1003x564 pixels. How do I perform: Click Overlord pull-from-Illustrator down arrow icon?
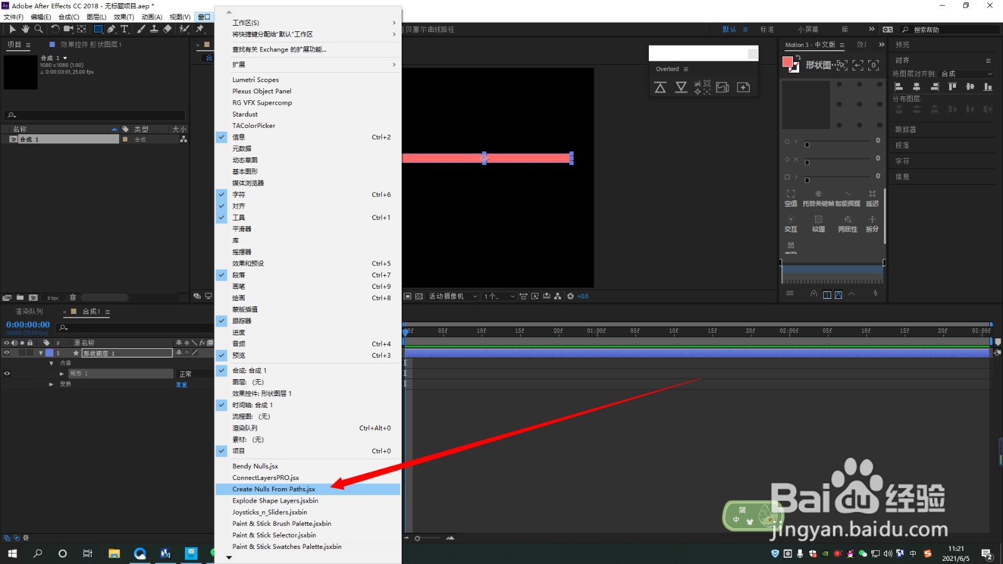pos(681,88)
